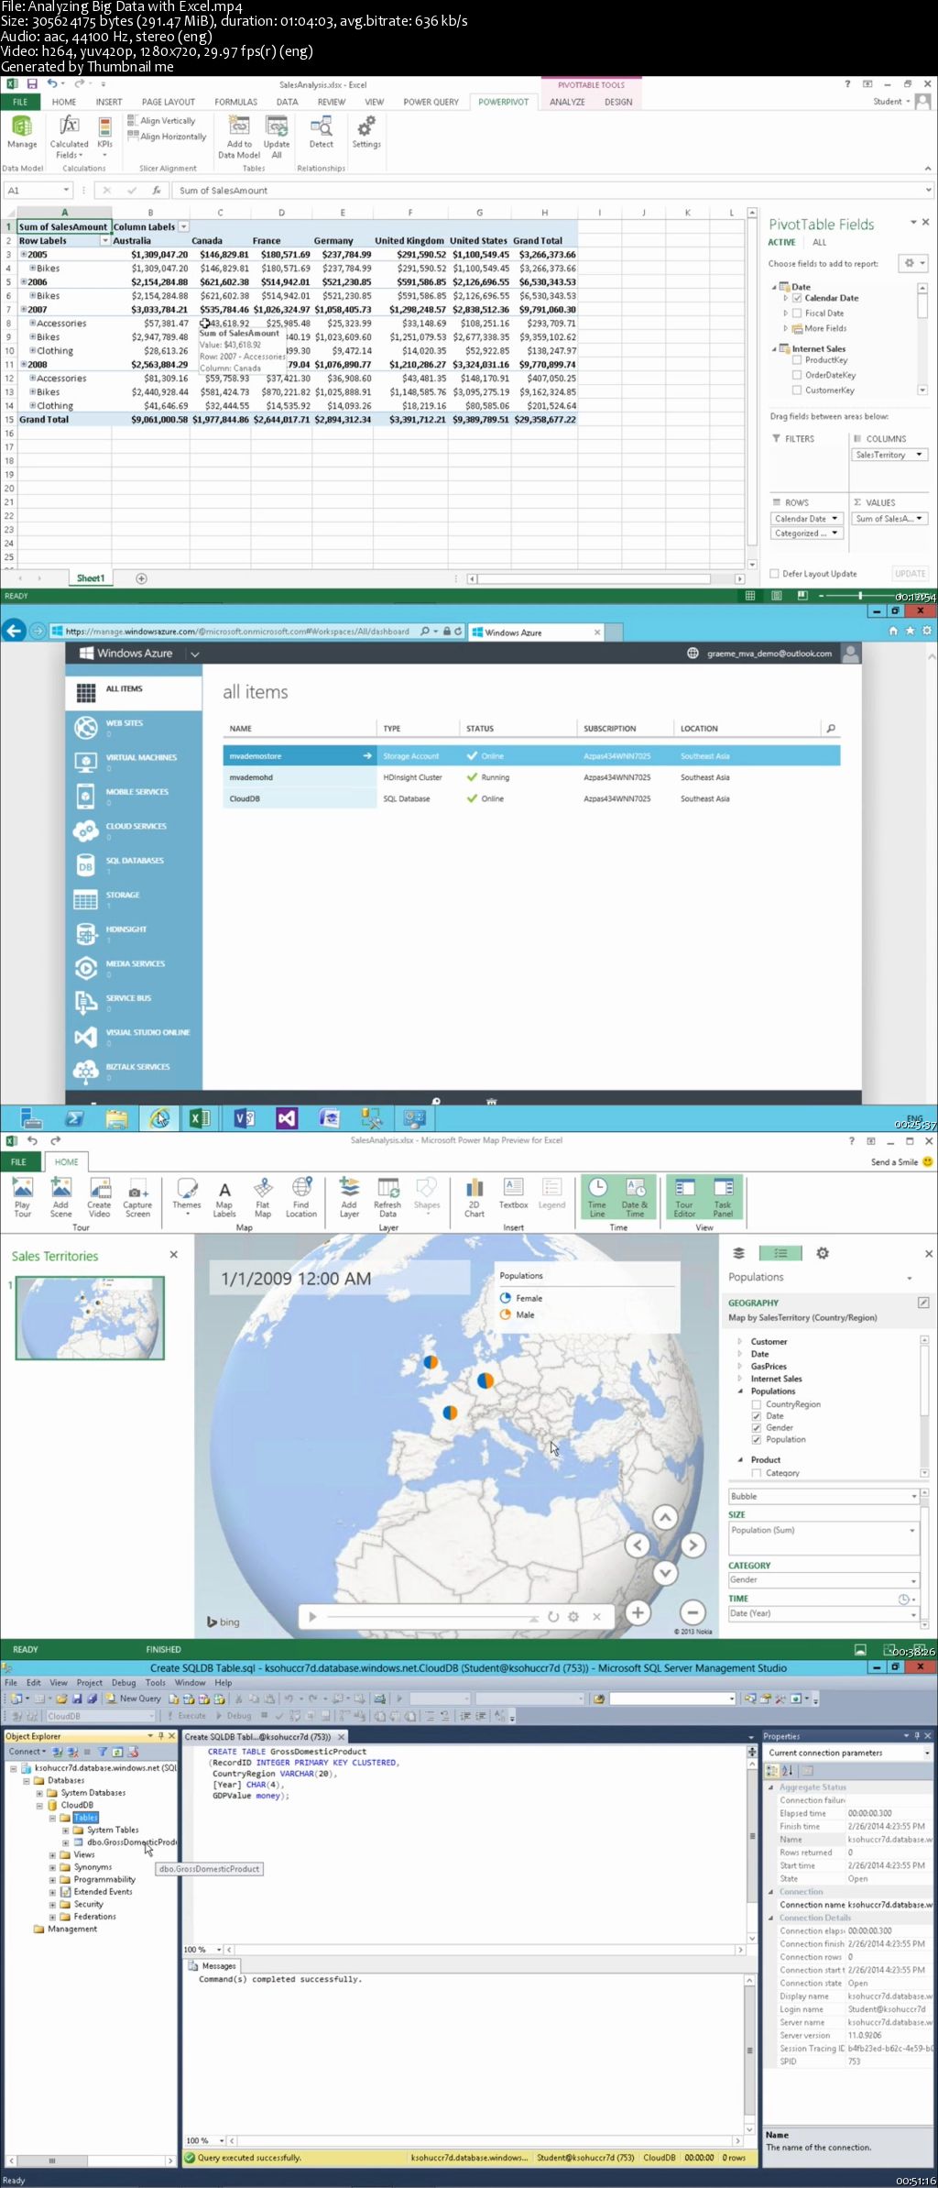Click Excel icon in Windows taskbar
The image size is (938, 2188).
click(x=200, y=1117)
